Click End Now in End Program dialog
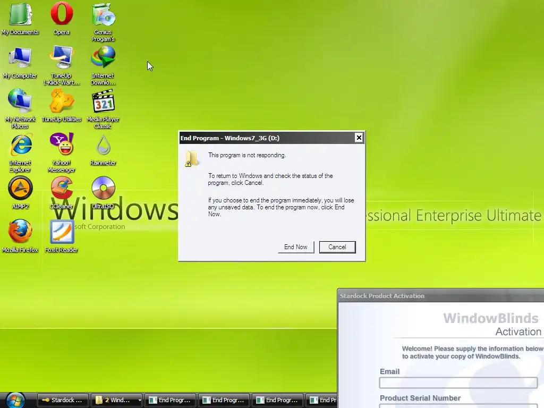The width and height of the screenshot is (544, 408). (296, 247)
